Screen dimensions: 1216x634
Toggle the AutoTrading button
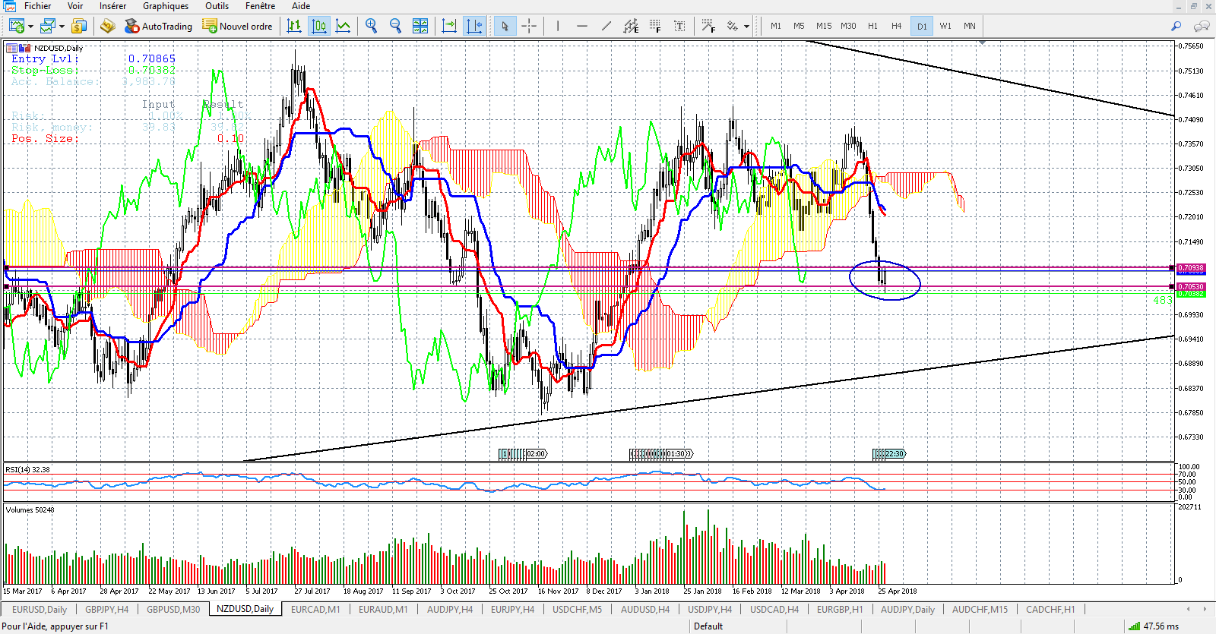tap(159, 26)
